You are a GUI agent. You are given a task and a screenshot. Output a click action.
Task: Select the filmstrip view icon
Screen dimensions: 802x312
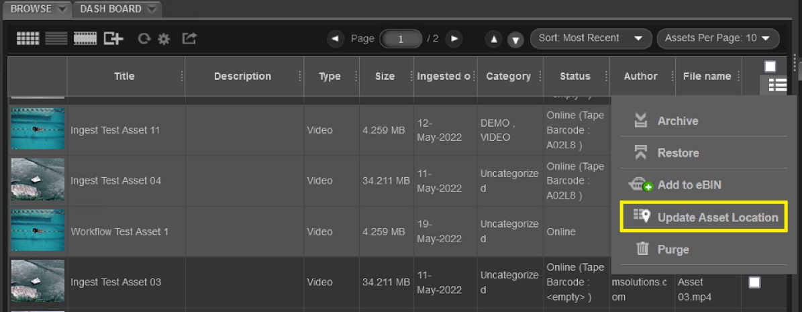[x=85, y=38]
